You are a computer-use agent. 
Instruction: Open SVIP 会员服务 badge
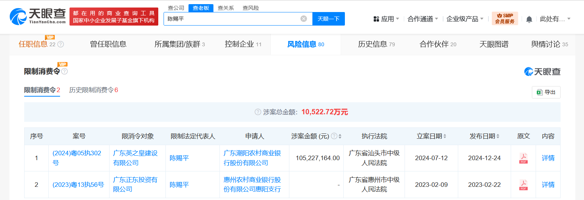click(505, 18)
